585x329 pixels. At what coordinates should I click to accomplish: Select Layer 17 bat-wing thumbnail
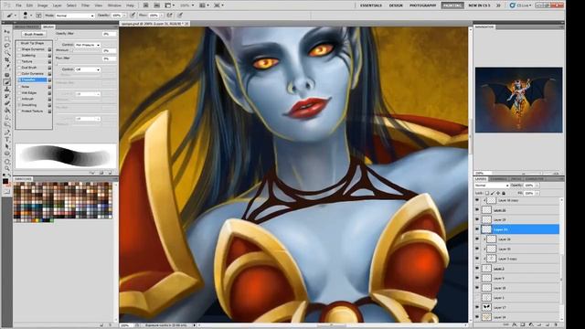coord(486,307)
